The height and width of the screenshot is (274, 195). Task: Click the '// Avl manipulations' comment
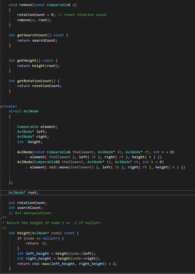(30, 213)
